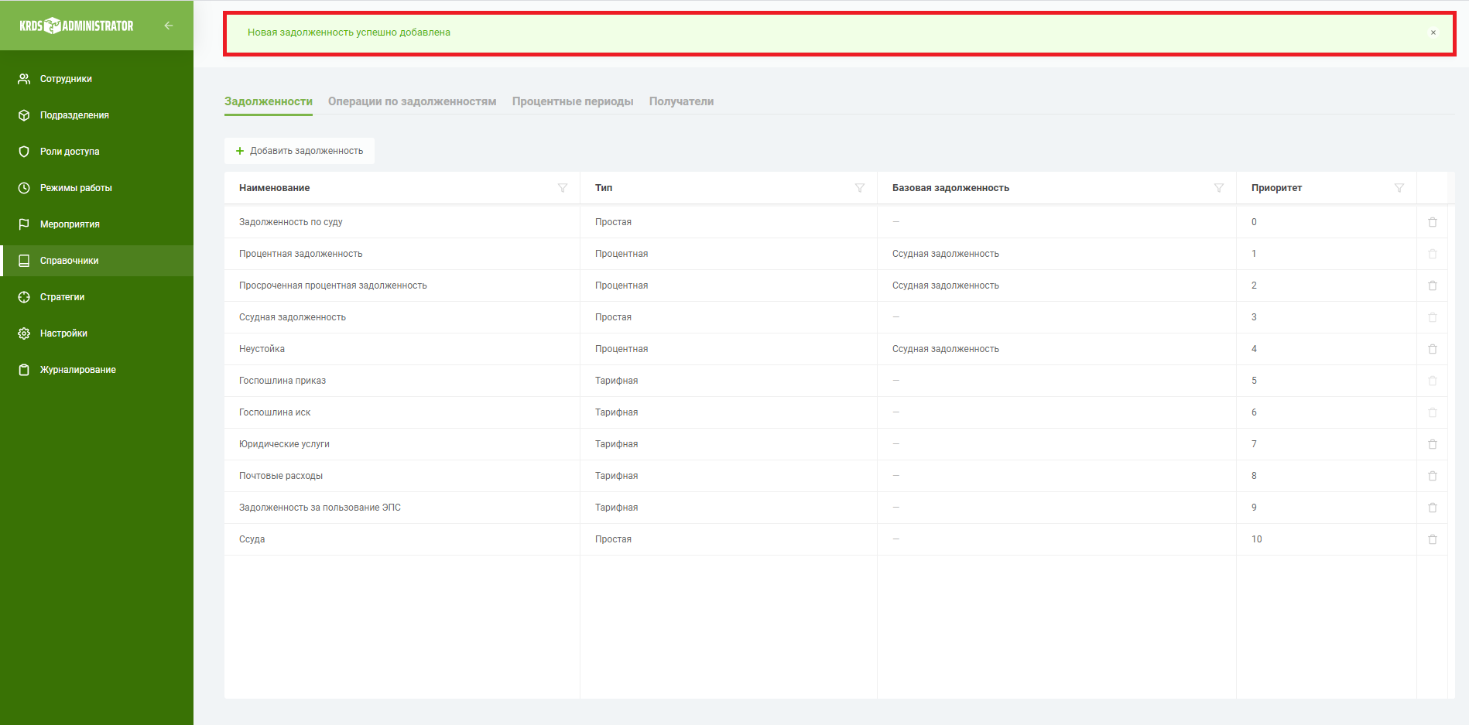Filter the Базовая задолженность column
The width and height of the screenshot is (1469, 725).
(x=1219, y=188)
